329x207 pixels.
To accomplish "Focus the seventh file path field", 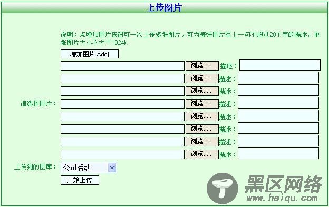I will [x=122, y=141].
